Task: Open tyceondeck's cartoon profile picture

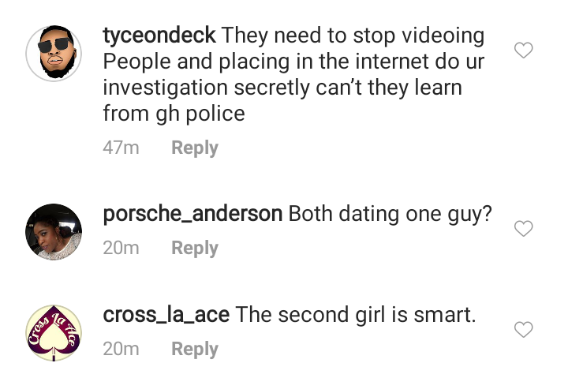Action: point(54,54)
